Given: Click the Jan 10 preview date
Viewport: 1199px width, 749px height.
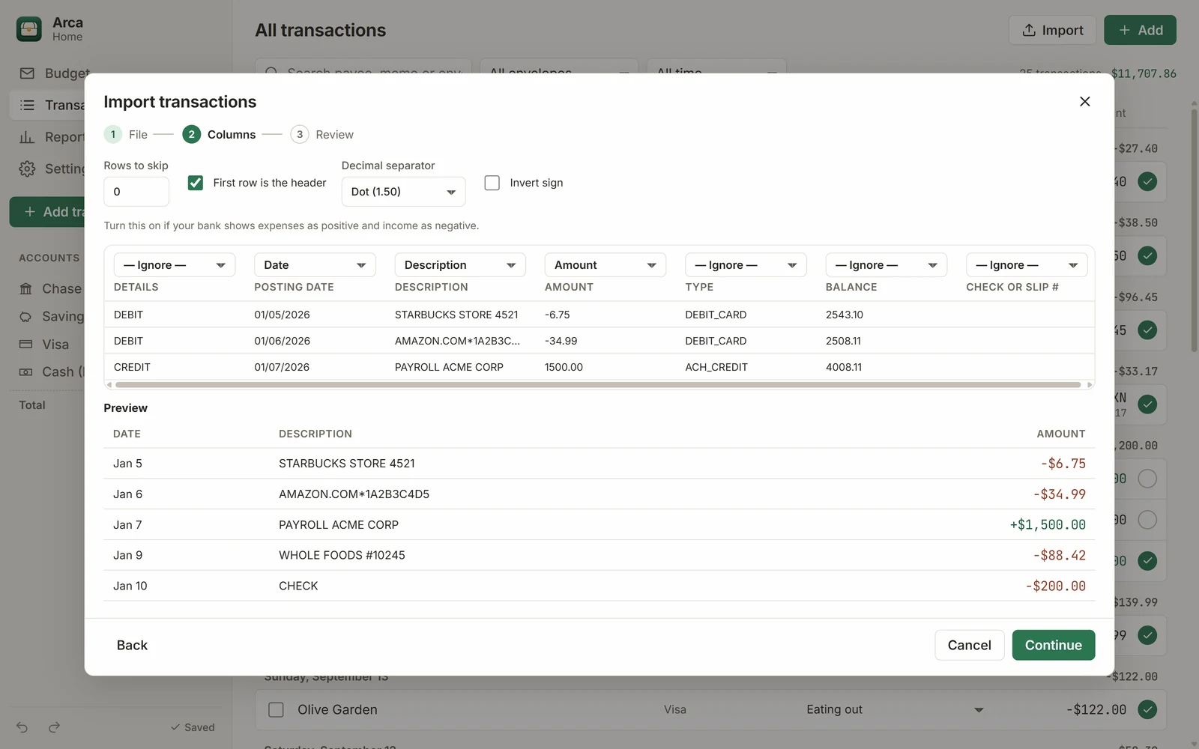Looking at the screenshot, I should pyautogui.click(x=130, y=586).
